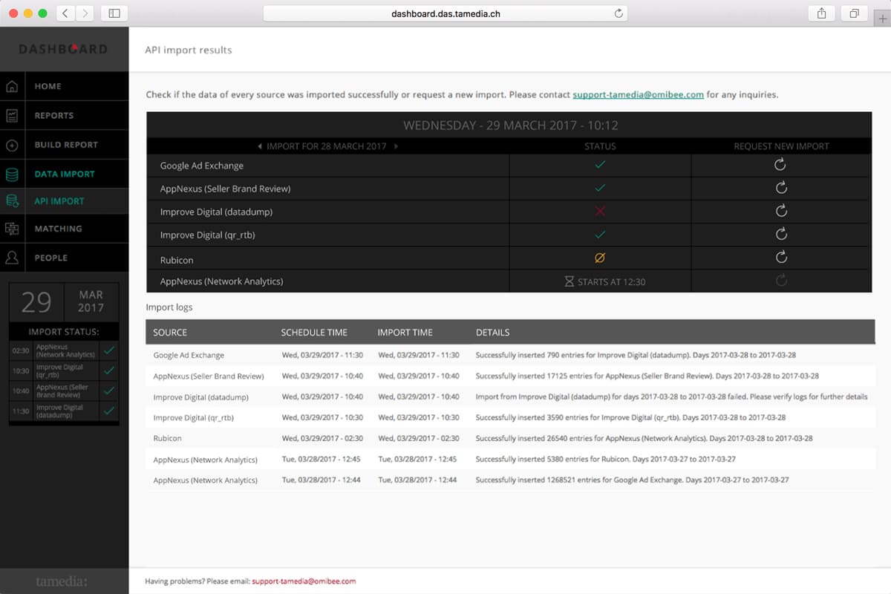Click the People icon in sidebar
Image resolution: width=891 pixels, height=594 pixels.
tap(12, 258)
